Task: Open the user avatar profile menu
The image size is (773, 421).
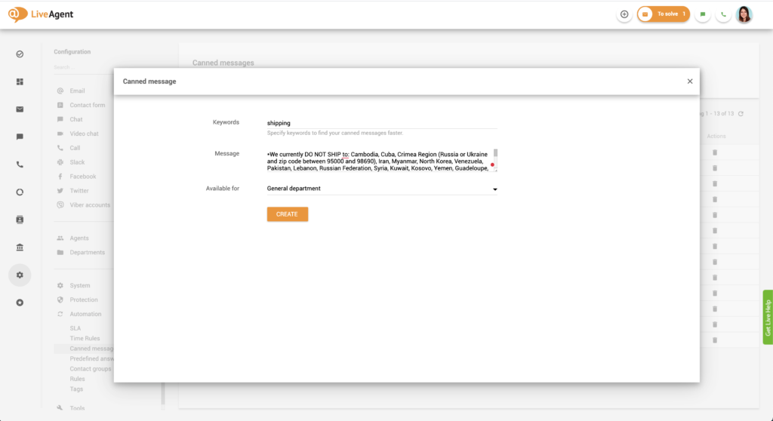Action: [744, 14]
